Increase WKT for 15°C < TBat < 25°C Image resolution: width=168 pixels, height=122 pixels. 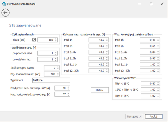(158, 89)
